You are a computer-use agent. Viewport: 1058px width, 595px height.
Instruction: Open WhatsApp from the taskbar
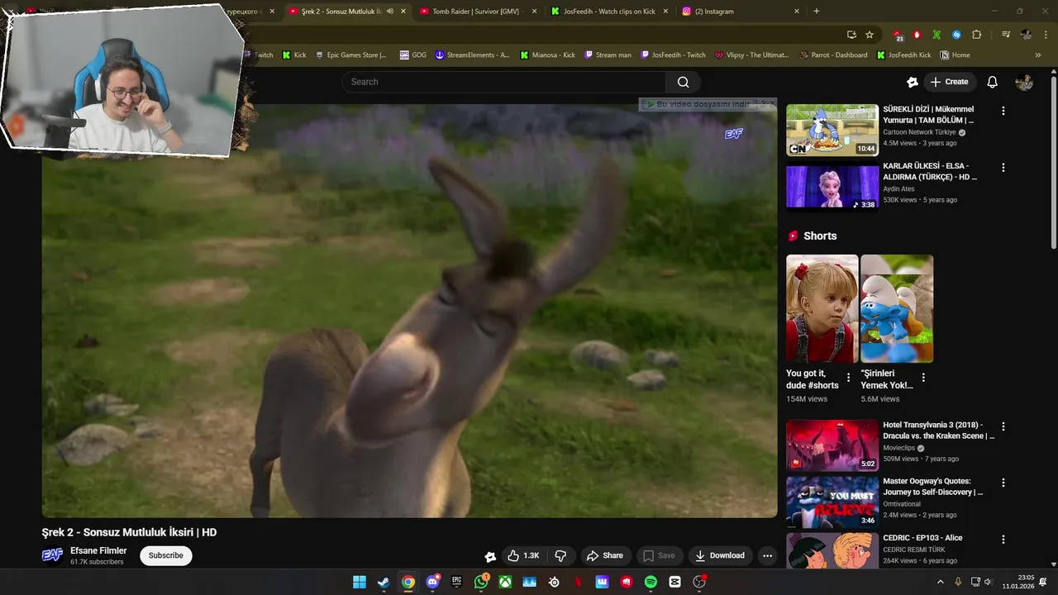click(481, 582)
